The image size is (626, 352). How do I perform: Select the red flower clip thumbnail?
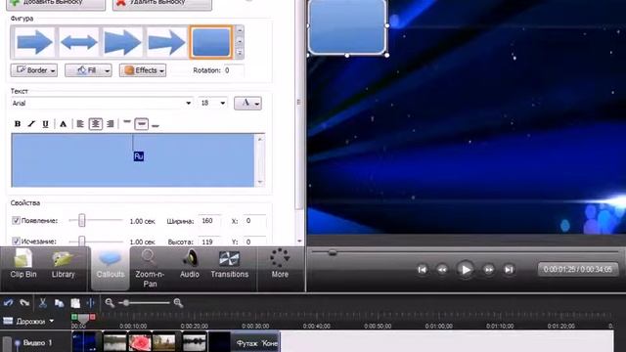point(140,342)
